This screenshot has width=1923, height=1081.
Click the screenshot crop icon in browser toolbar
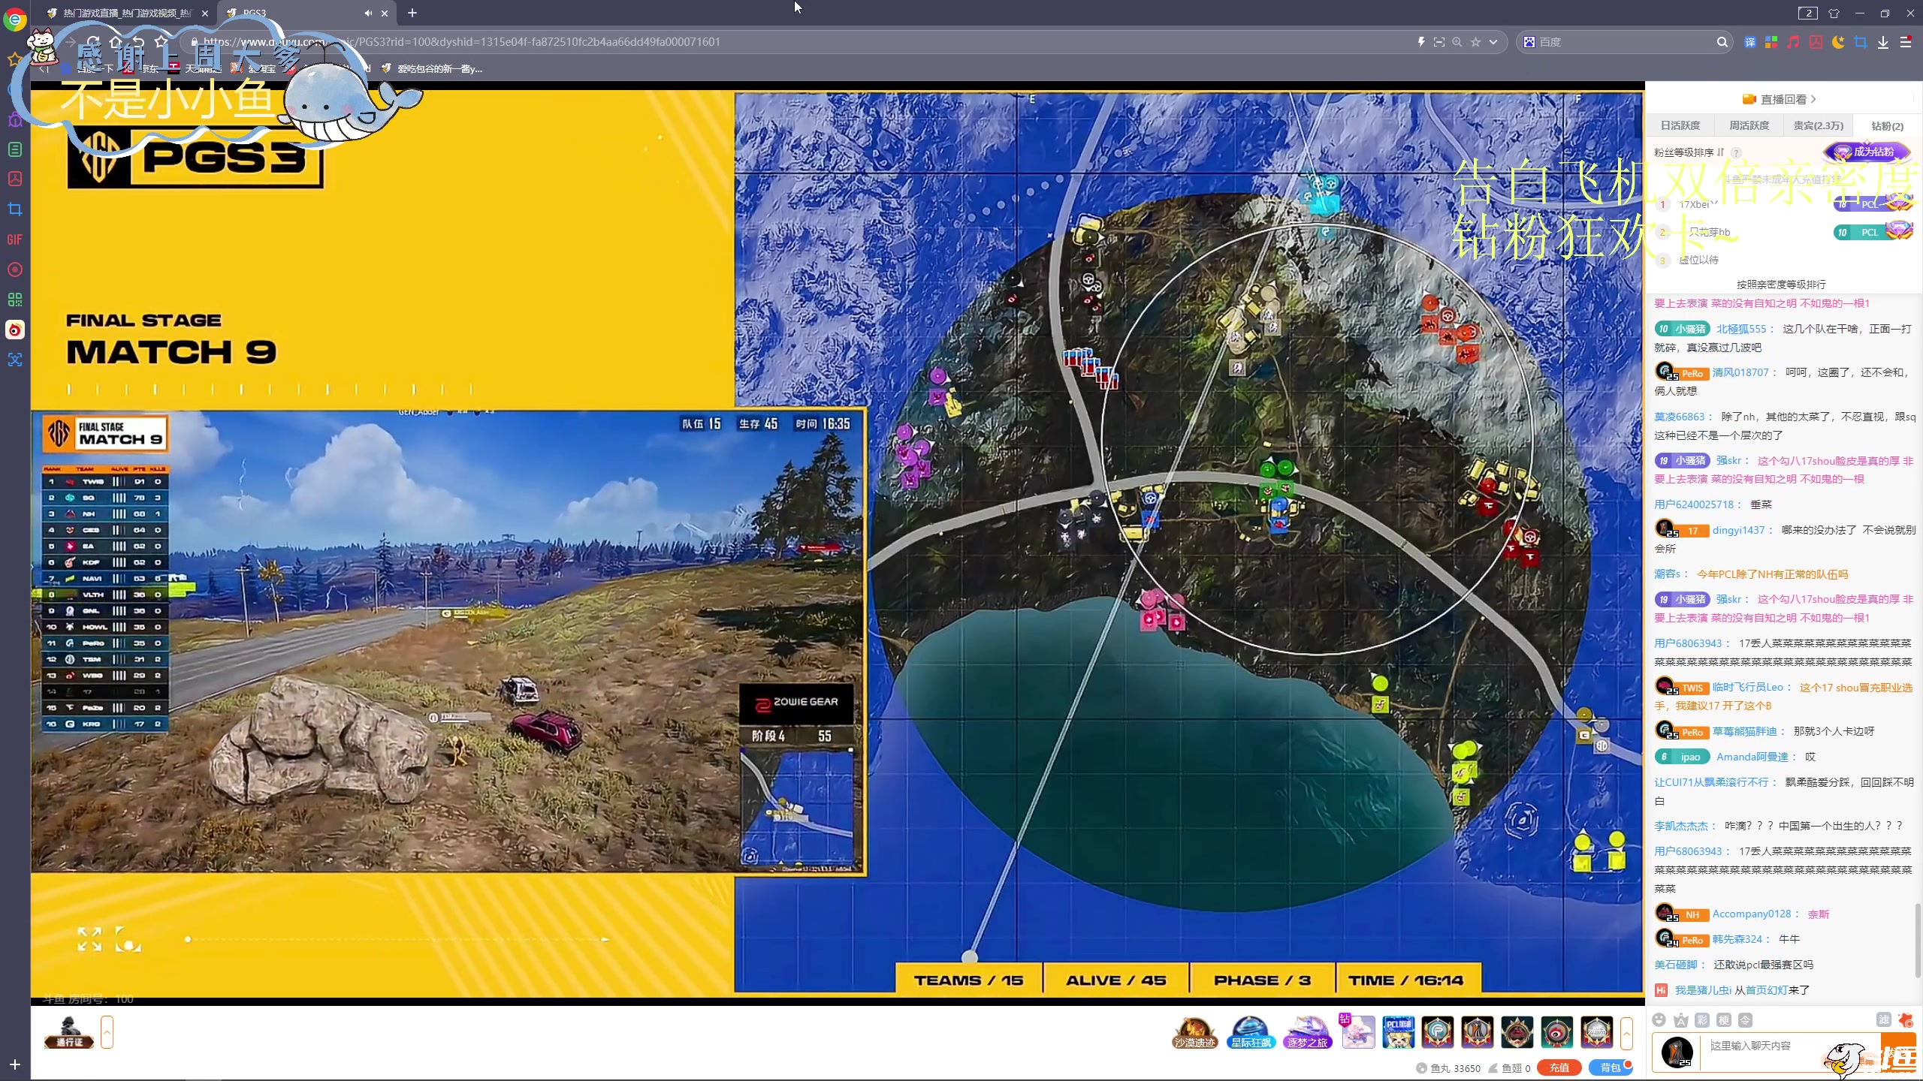(x=1861, y=42)
